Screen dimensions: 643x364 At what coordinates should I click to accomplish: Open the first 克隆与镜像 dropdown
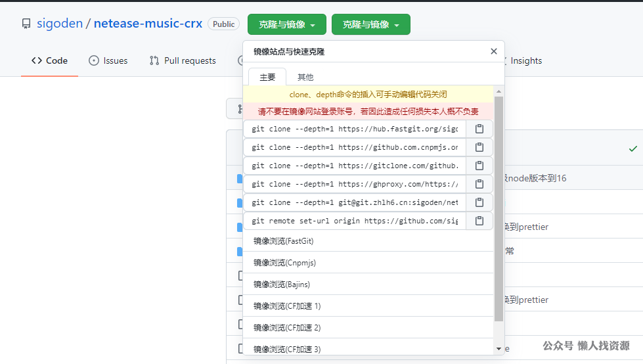click(x=286, y=24)
